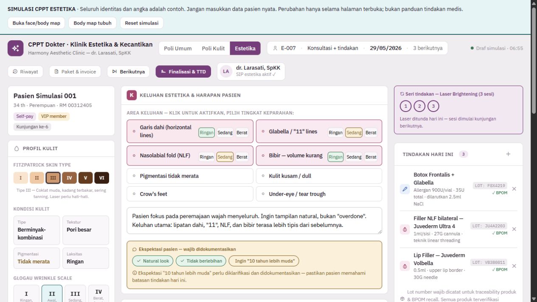Set Nasolabial fold severity to Ringan
This screenshot has width=537, height=302.
[207, 157]
